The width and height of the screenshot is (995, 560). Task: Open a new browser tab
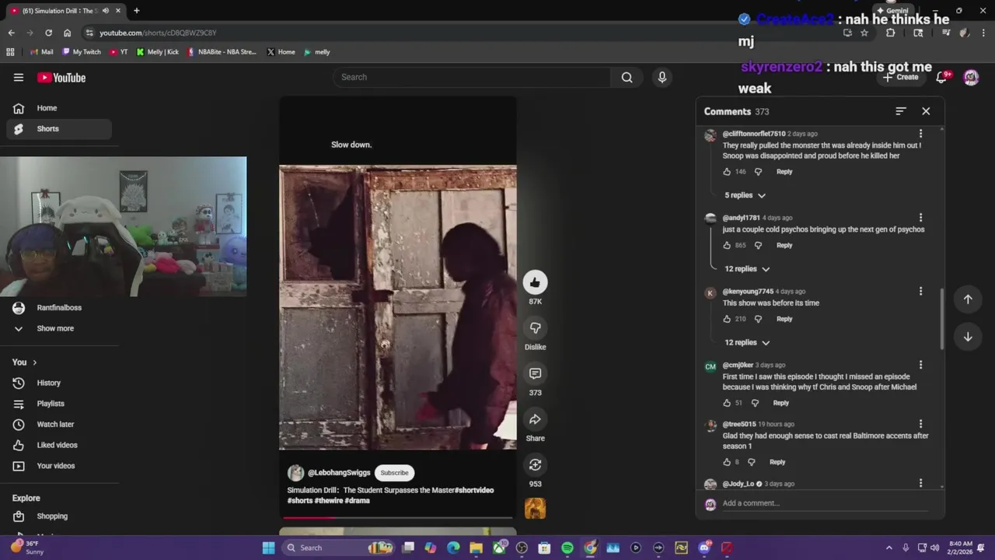click(136, 11)
